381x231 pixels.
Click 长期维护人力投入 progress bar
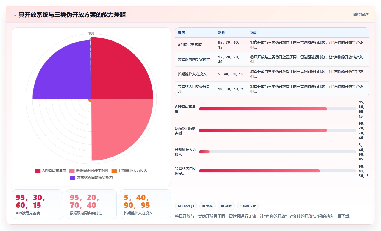pyautogui.click(x=277, y=152)
